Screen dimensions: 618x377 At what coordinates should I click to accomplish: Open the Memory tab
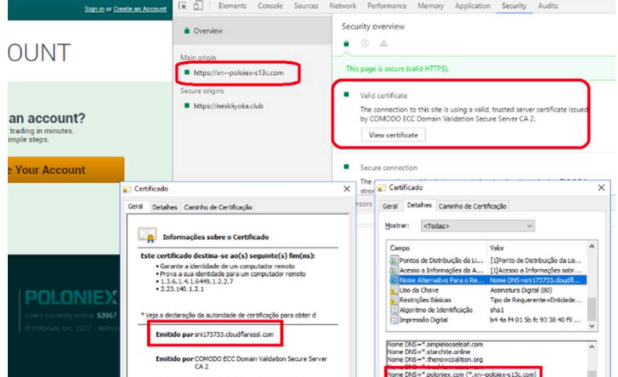click(431, 6)
